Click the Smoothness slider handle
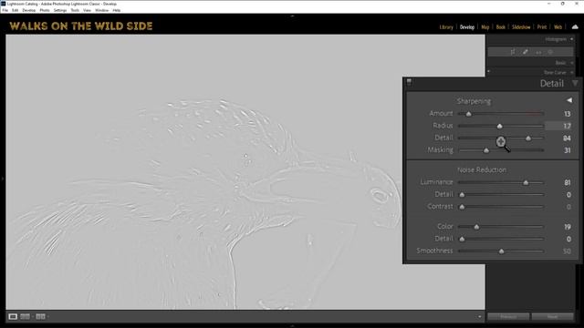584x328 pixels. tap(501, 251)
